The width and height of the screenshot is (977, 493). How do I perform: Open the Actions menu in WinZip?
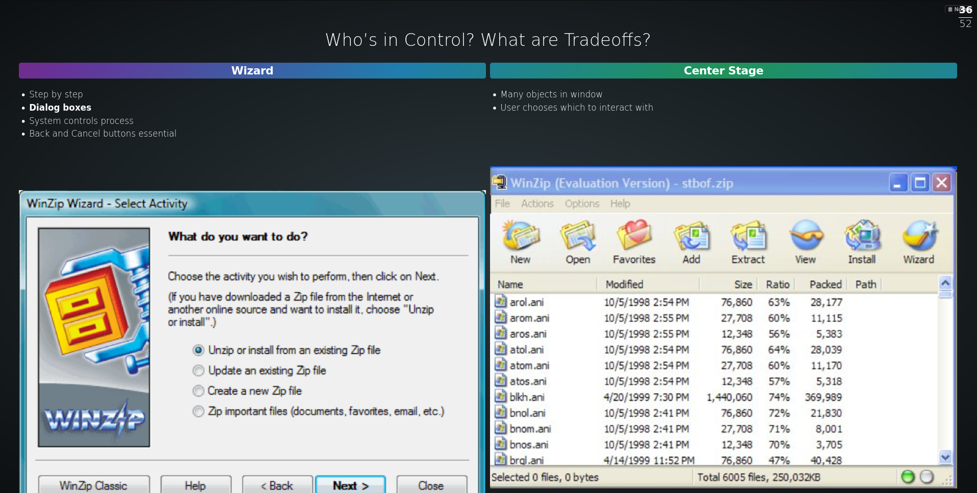click(x=537, y=203)
